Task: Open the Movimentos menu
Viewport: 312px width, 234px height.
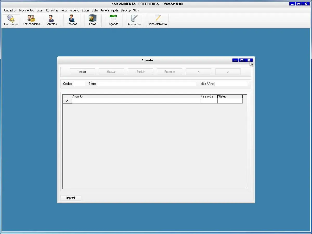Action: pyautogui.click(x=27, y=10)
